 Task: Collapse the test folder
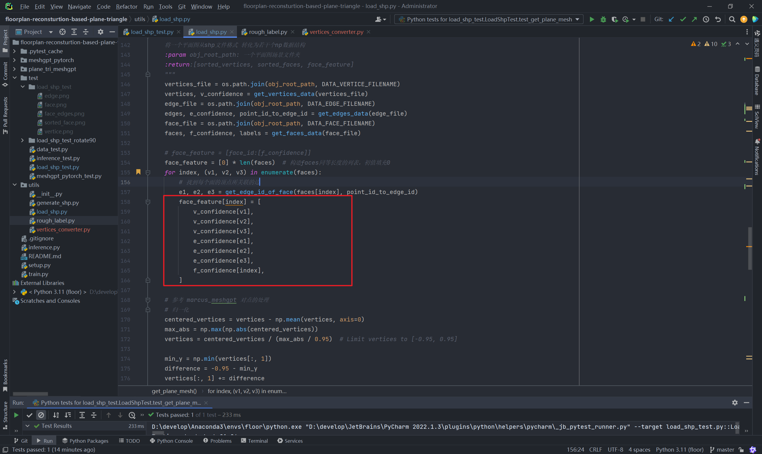click(x=14, y=78)
